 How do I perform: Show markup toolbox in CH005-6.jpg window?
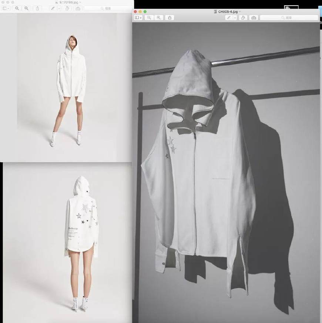(x=254, y=18)
